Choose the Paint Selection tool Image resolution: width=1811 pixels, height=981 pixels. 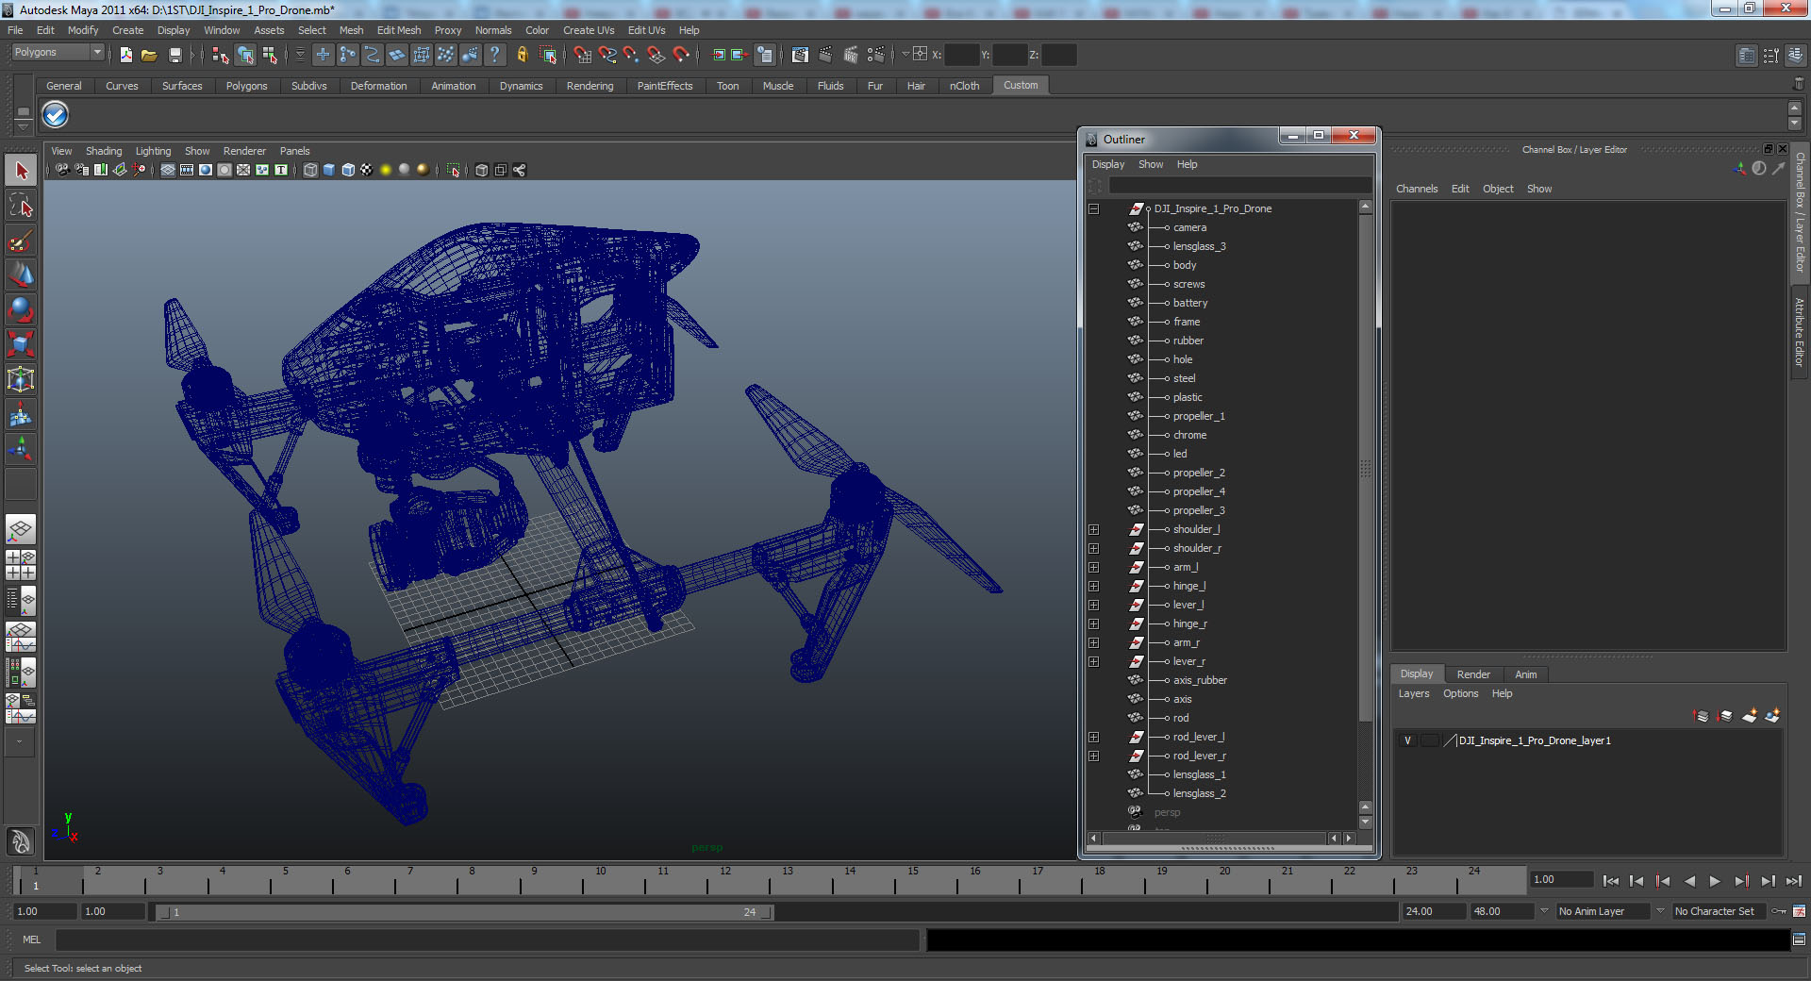(x=21, y=241)
